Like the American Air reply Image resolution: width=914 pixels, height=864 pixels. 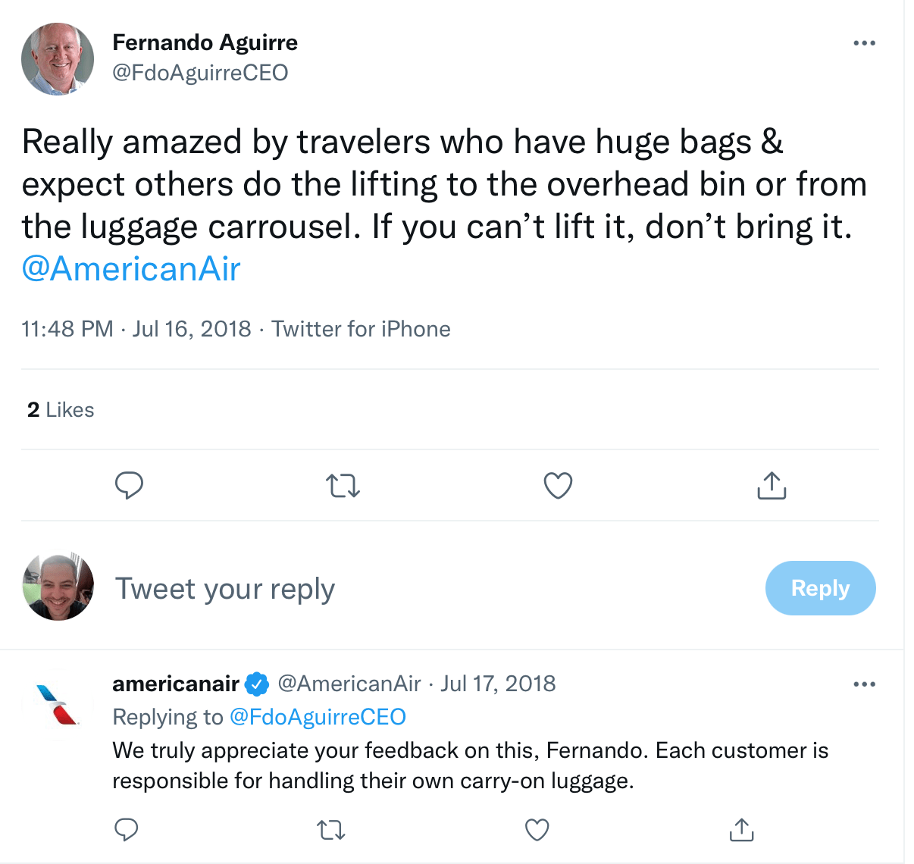tap(537, 830)
